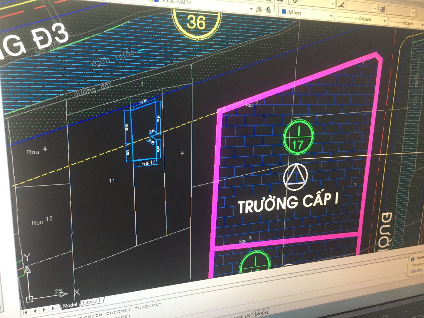Click the table style icon

coord(383,10)
